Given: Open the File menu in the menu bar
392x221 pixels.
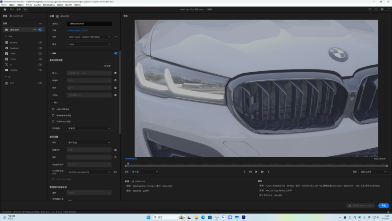Looking at the screenshot, I should coord(4,5).
